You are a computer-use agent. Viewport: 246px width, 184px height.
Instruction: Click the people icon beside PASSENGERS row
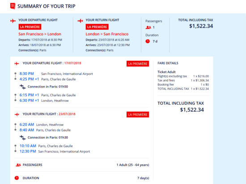18,165
